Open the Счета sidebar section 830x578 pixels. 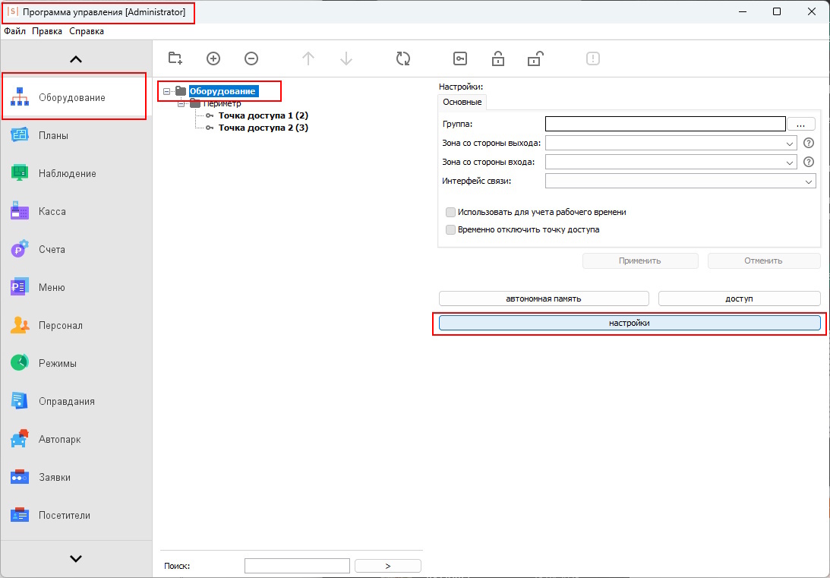click(x=76, y=249)
